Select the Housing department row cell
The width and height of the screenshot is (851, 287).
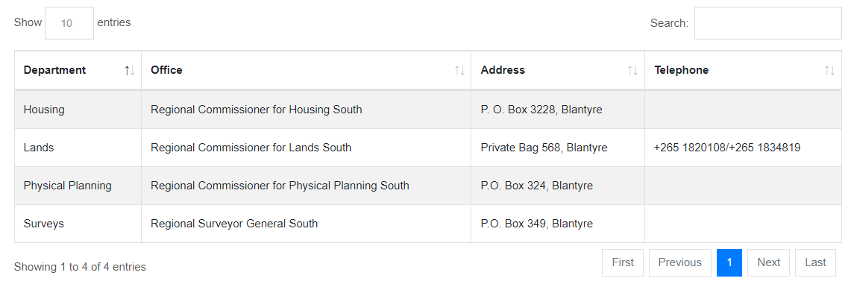78,110
